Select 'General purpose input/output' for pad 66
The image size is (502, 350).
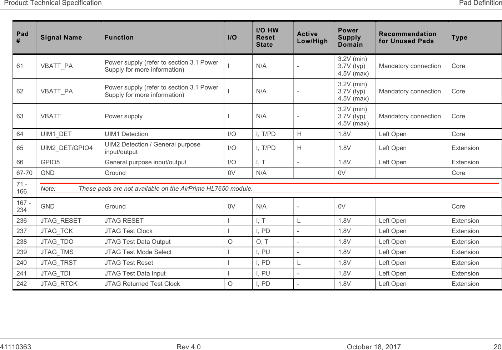pyautogui.click(x=145, y=162)
